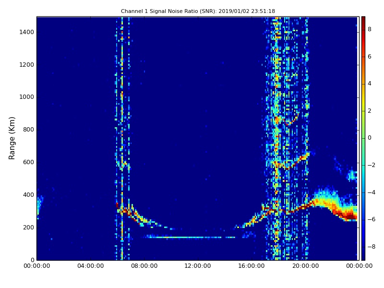This screenshot has width=384, height=288.
Task: Select the Range (Km) y-axis label
Action: pos(12,138)
